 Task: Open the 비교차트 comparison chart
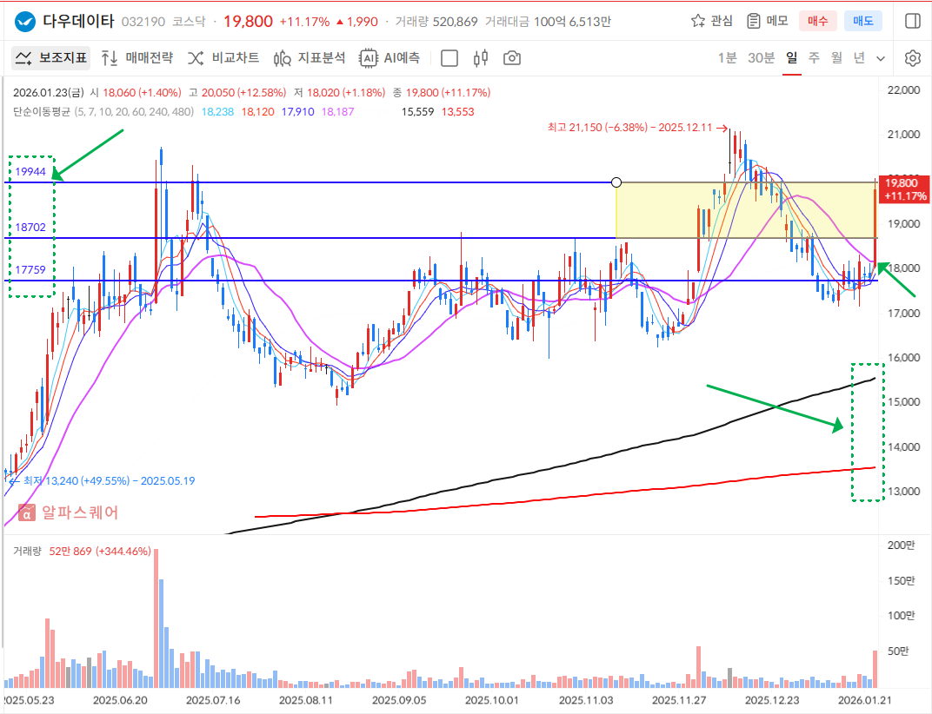(x=223, y=58)
